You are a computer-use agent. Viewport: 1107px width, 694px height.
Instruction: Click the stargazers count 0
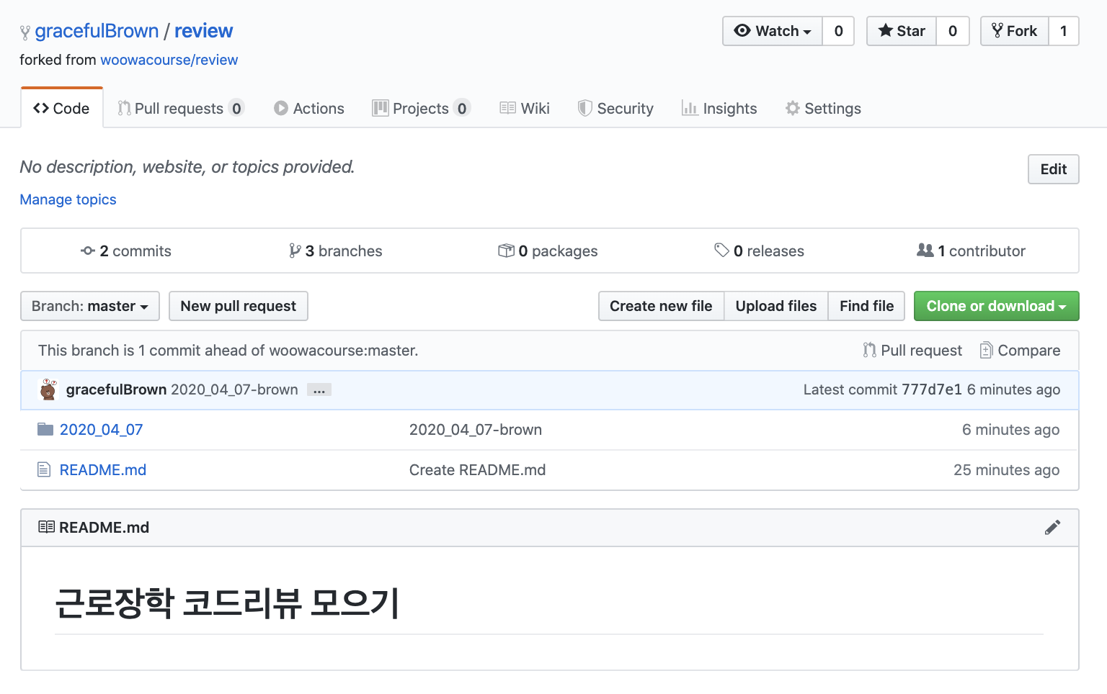click(953, 31)
